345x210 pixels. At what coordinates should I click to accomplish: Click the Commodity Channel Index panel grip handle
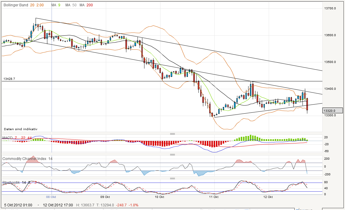click(172, 154)
